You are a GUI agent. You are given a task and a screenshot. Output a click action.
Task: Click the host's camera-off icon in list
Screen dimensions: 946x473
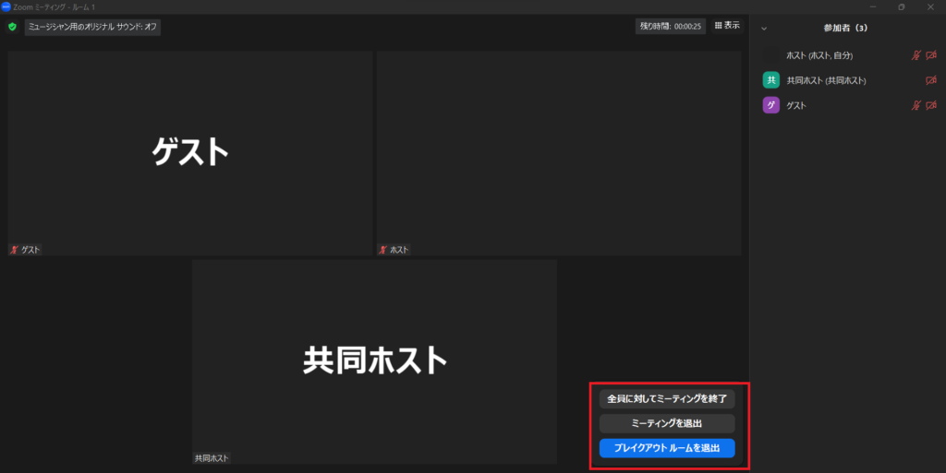click(x=931, y=55)
